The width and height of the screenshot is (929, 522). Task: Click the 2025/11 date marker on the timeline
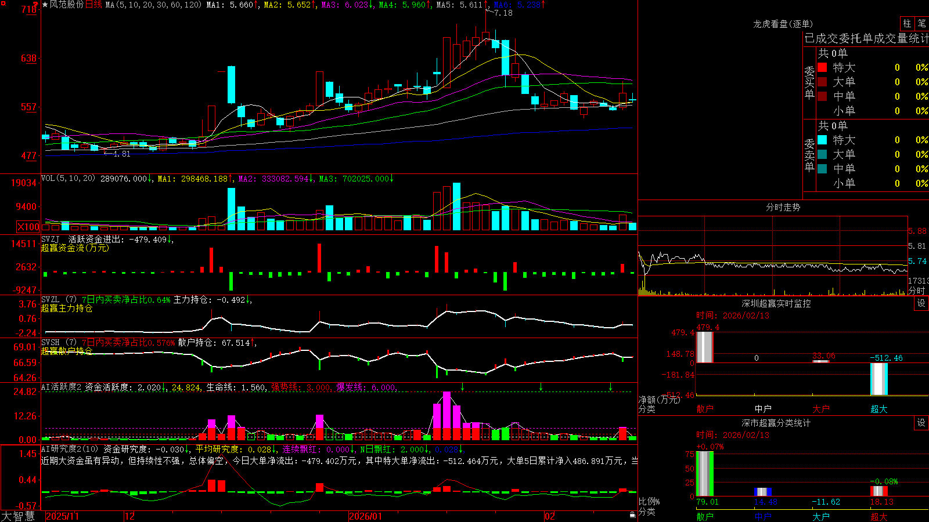click(62, 516)
